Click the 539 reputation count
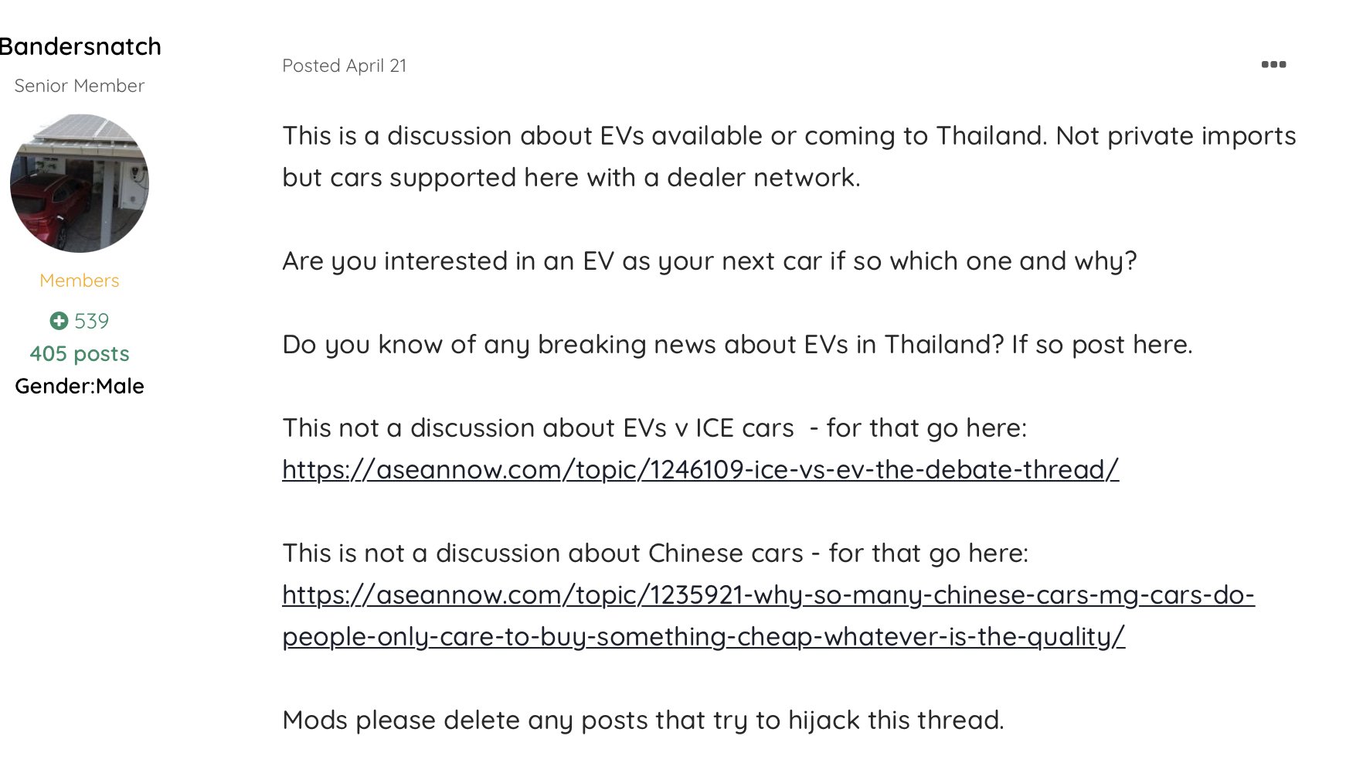The height and width of the screenshot is (773, 1363). pyautogui.click(x=92, y=321)
